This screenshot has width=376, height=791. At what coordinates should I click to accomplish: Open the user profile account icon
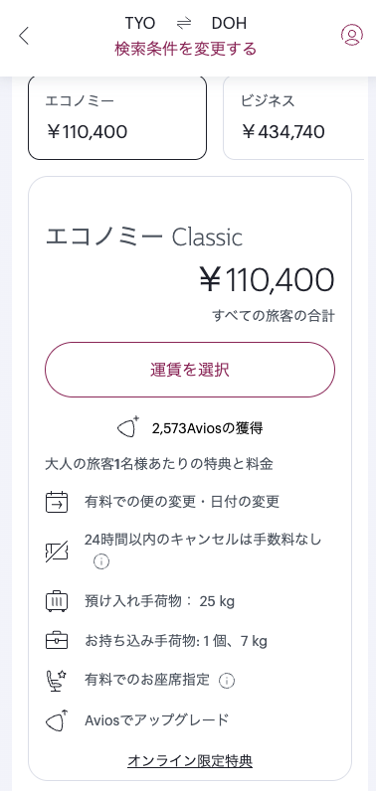[x=352, y=35]
